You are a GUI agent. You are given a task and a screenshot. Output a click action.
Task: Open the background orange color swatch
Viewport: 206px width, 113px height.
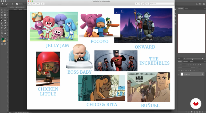coord(4,41)
